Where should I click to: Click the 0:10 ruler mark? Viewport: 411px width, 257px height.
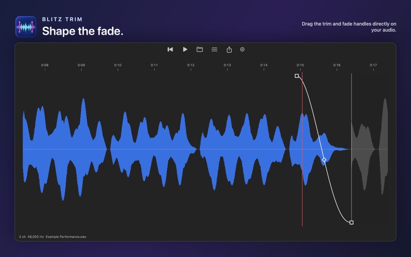point(118,65)
